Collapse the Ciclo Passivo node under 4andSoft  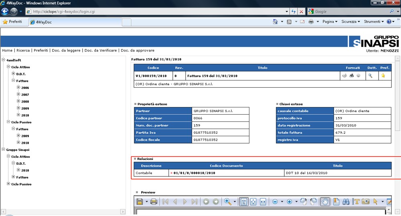[8, 122]
